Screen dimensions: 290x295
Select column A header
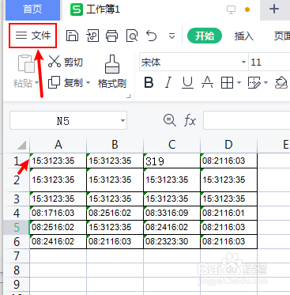(58, 145)
